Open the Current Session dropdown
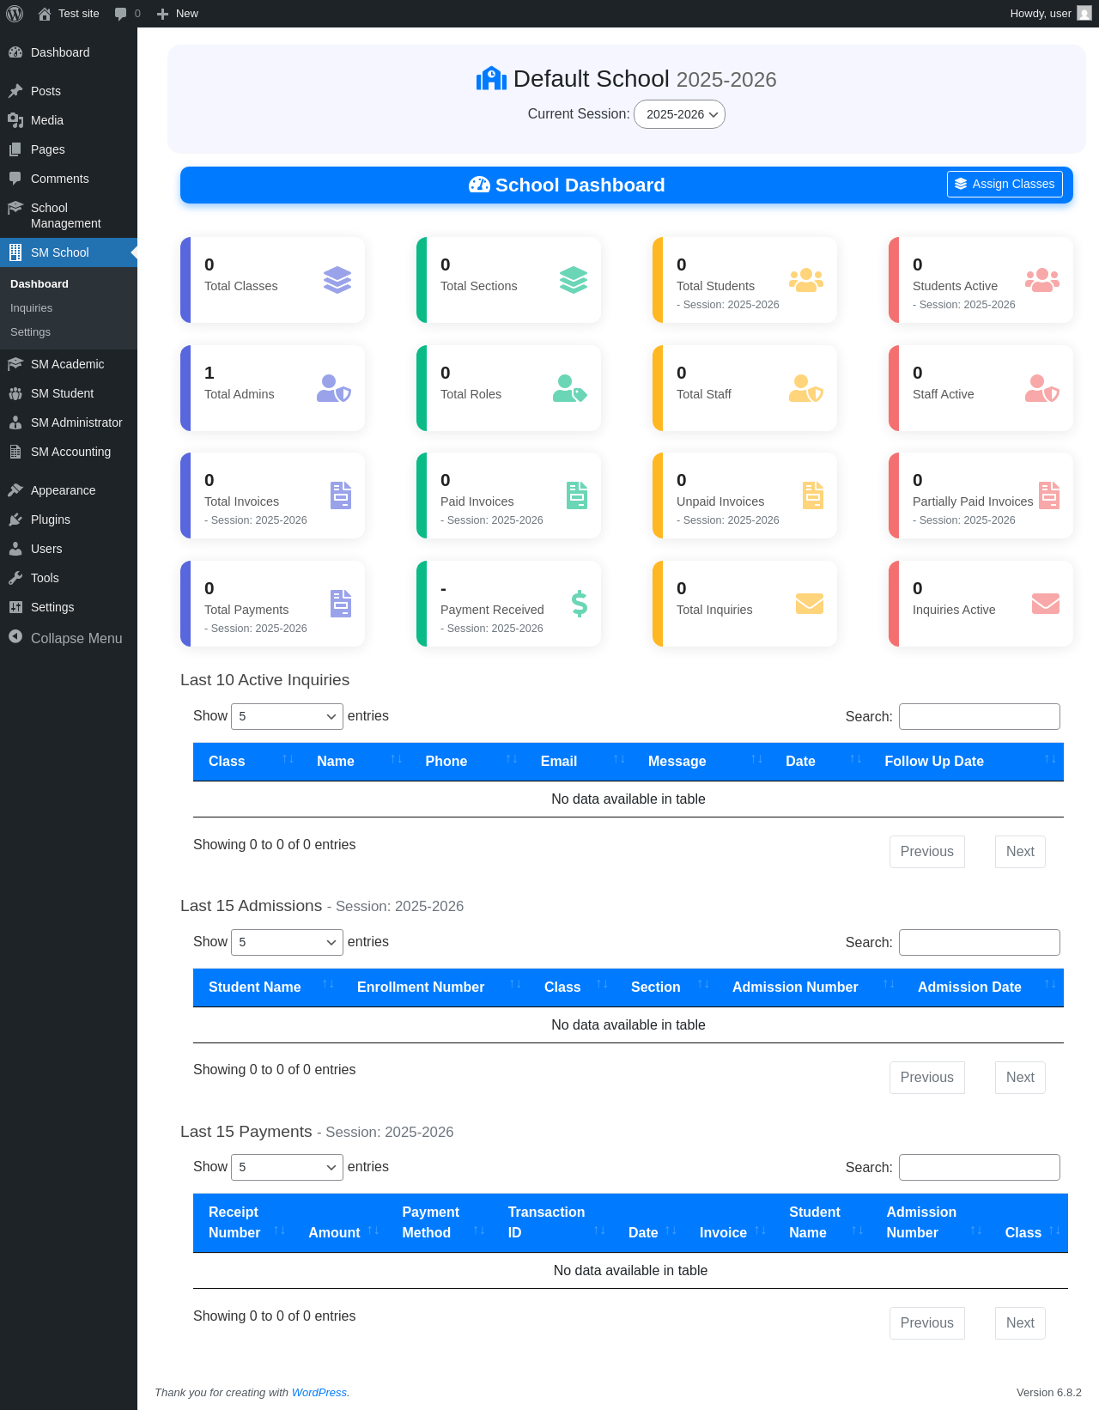Viewport: 1099px width, 1410px height. click(679, 114)
